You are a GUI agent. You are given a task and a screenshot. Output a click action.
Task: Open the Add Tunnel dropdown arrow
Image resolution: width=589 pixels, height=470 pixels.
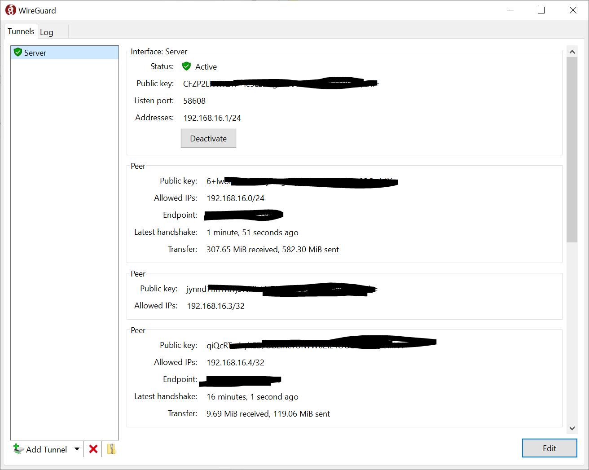pos(77,449)
